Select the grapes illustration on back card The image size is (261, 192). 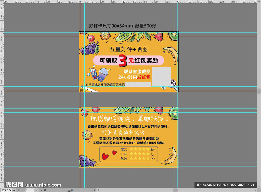click(x=87, y=161)
